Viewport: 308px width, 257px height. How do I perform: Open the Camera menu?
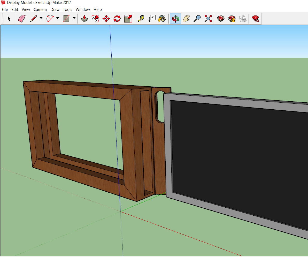(40, 9)
